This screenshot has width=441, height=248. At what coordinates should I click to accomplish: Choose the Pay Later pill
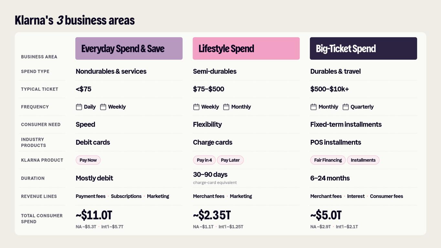pos(230,160)
